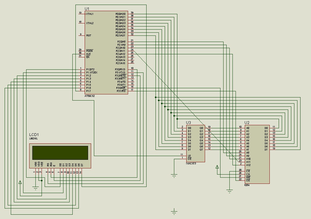Select the U1 AT89C52 microcontroller body
311x219 pixels.
pyautogui.click(x=106, y=53)
